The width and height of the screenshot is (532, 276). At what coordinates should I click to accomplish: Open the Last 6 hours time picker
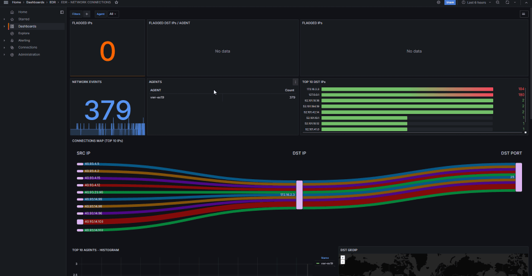(474, 3)
